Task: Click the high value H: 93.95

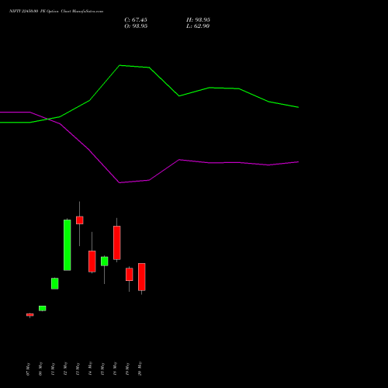Action: 198,20
